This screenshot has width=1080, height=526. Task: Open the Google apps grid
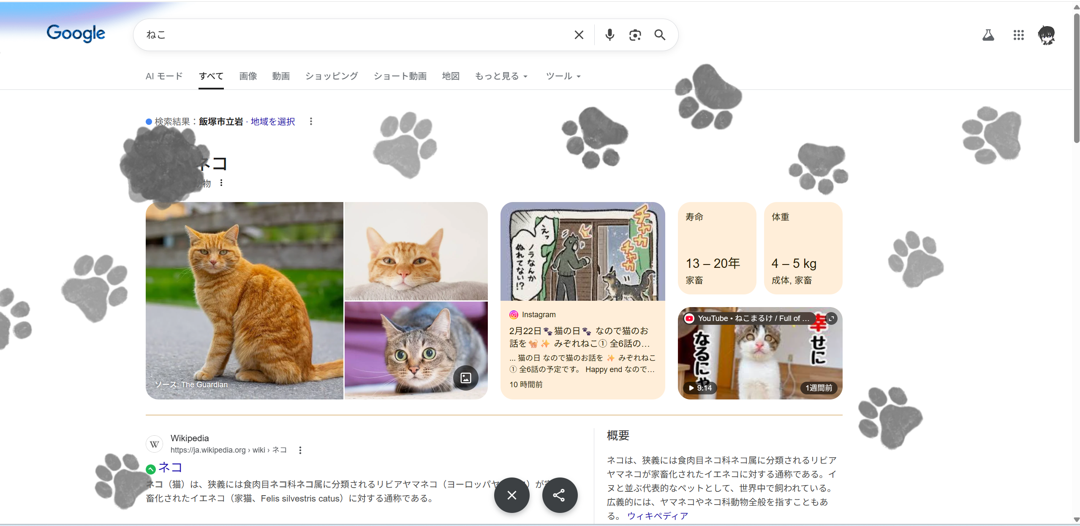tap(1018, 35)
